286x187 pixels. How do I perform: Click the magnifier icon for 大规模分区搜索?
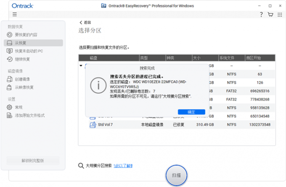81,166
